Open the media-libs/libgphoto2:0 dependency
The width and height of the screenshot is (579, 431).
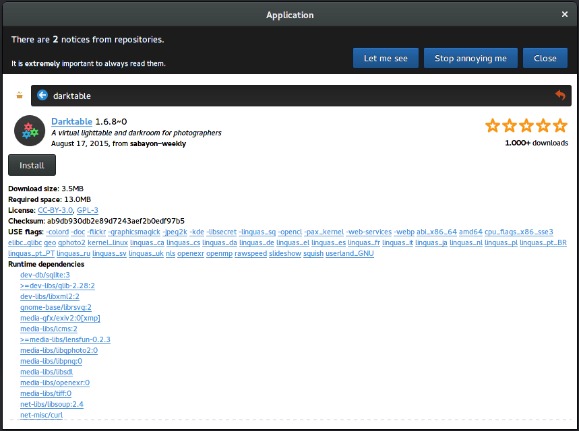point(59,351)
